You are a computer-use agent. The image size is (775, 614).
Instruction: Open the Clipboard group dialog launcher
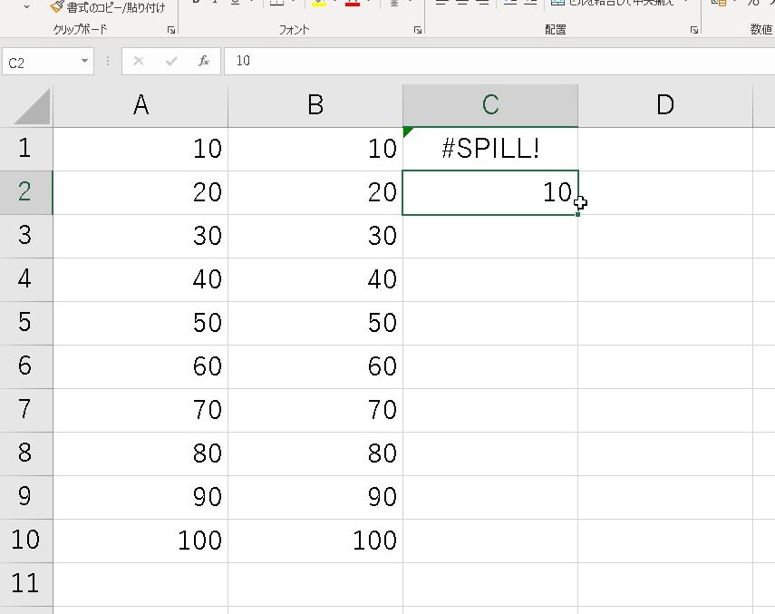[171, 30]
